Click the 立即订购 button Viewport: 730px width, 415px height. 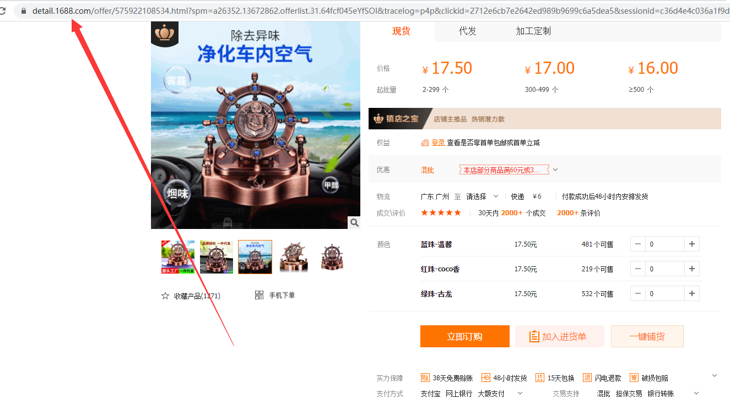click(465, 336)
